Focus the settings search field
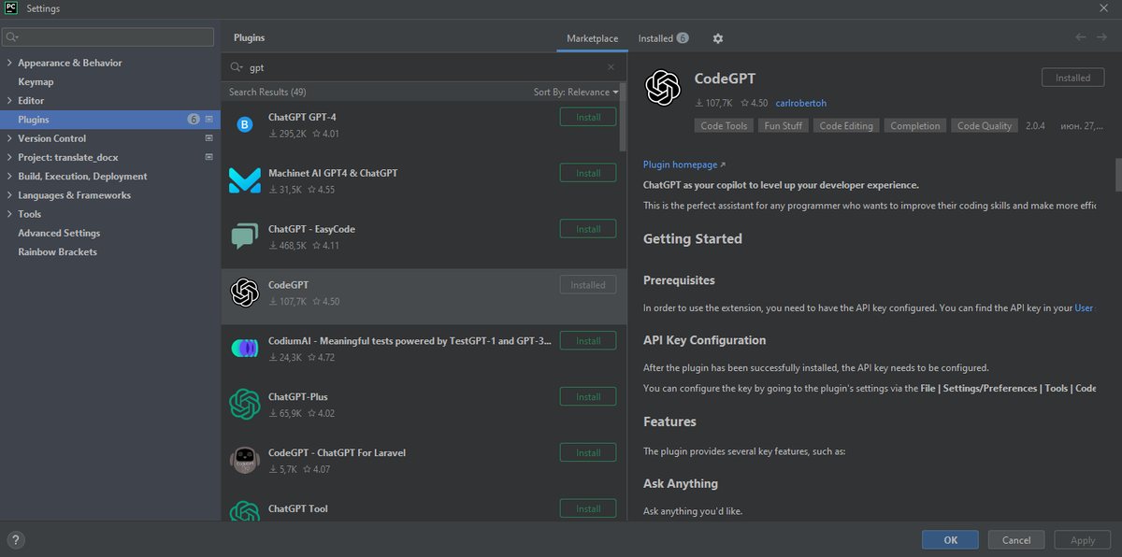 click(x=108, y=37)
